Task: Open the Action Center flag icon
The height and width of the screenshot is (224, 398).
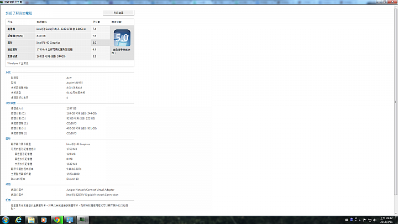Action: pos(365,220)
